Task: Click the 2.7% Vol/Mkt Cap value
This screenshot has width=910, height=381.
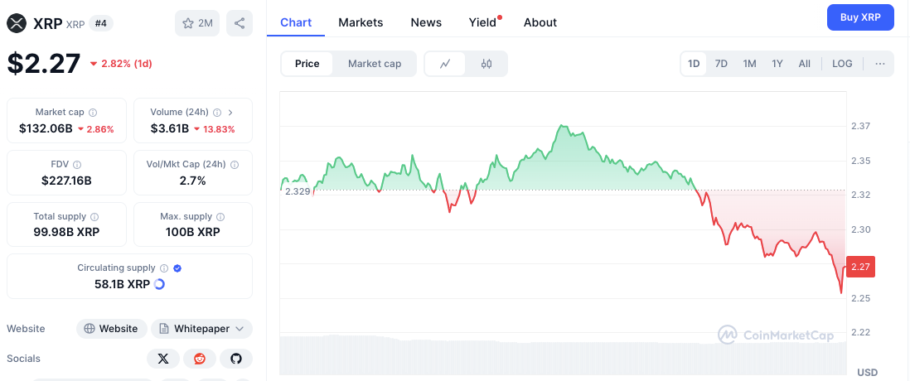Action: point(193,181)
